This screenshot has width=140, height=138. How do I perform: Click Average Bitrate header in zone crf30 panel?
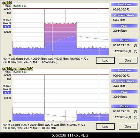point(124,81)
